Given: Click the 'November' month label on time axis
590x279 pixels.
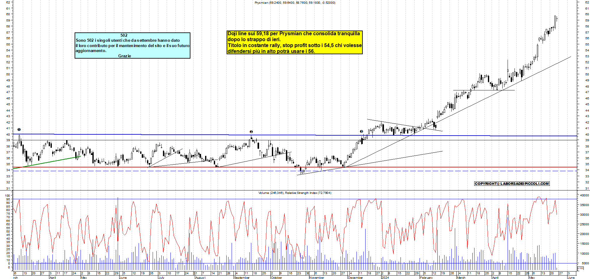Looking at the screenshot, I should tap(317, 277).
